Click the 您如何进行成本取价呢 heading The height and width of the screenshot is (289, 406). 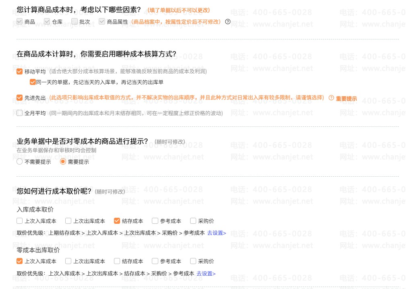[x=54, y=191]
